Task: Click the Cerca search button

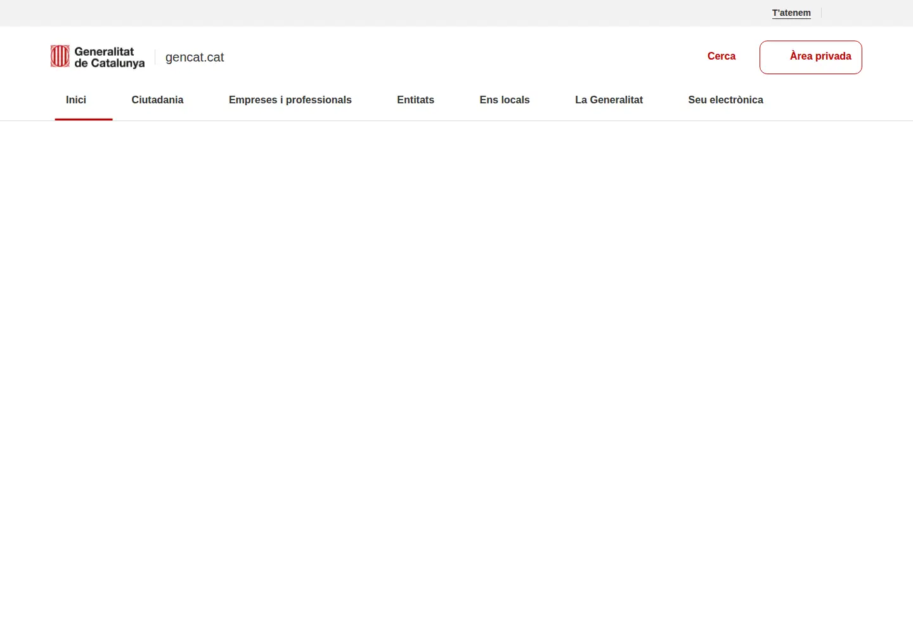Action: click(722, 56)
